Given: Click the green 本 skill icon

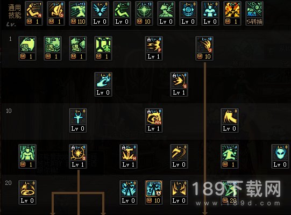Looking at the screenshot, I should (103, 48).
